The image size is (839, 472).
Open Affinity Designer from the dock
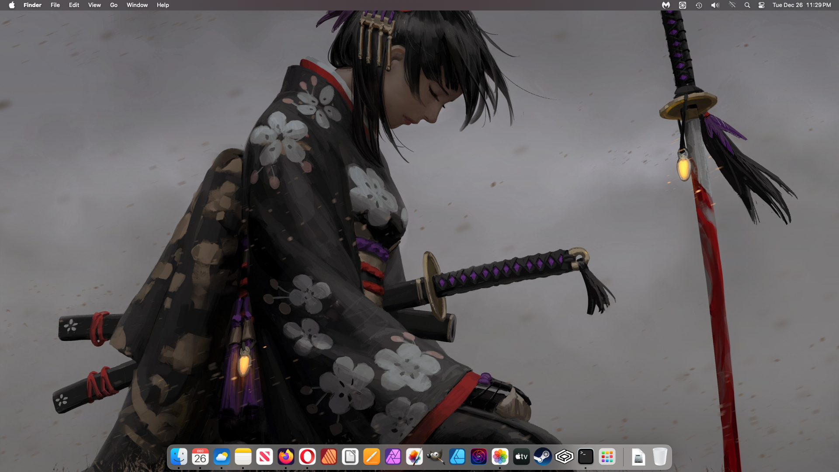pos(457,457)
